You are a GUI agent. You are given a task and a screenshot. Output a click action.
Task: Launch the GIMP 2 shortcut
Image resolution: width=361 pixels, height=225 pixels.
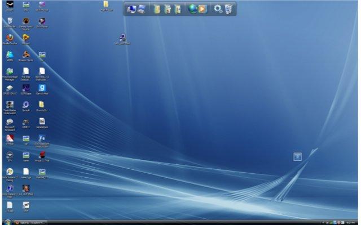tap(26, 121)
